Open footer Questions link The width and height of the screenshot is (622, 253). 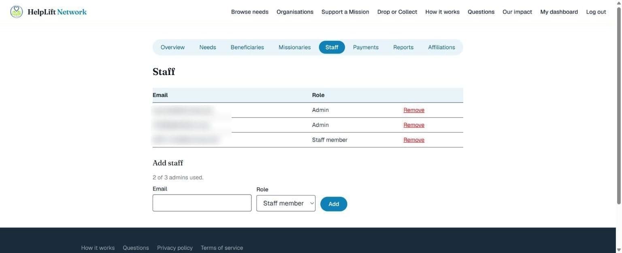point(136,248)
